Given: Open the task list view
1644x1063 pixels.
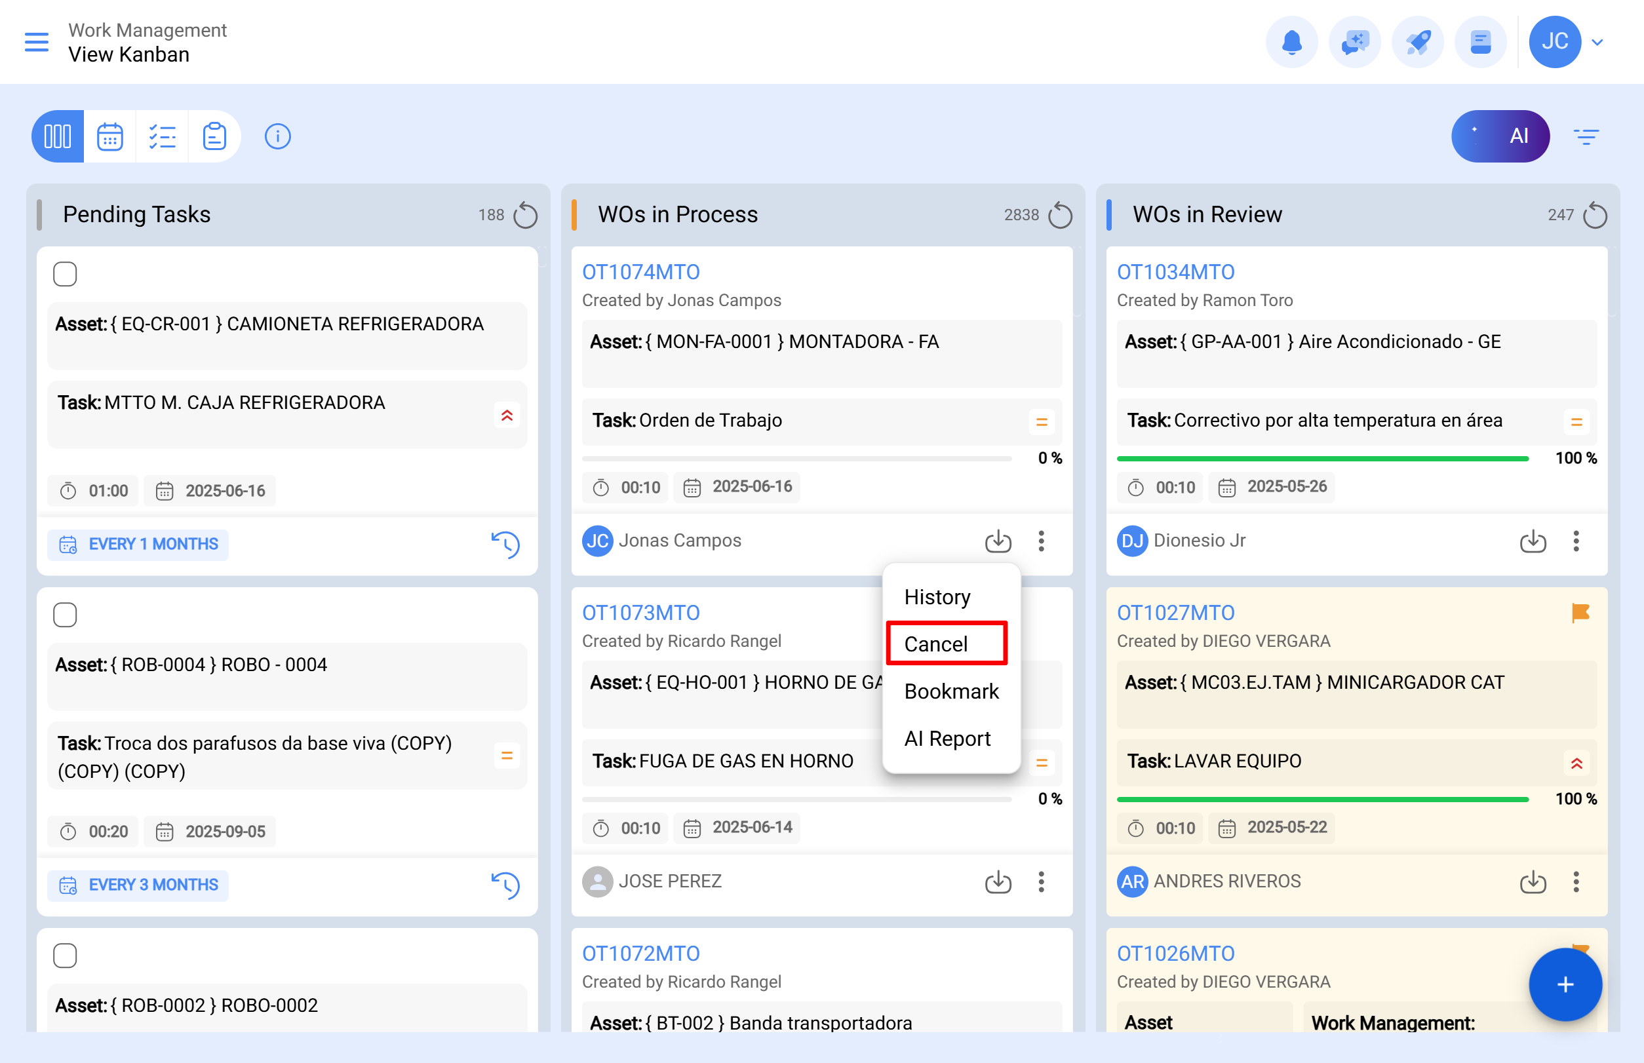Looking at the screenshot, I should [x=163, y=136].
